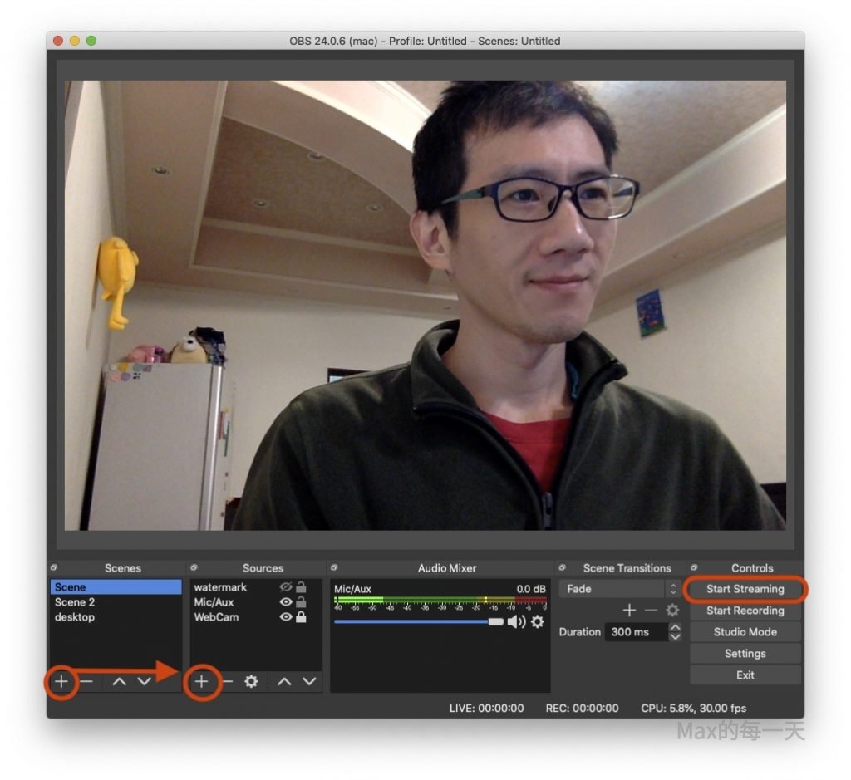Click the Start Recording button
Image resolution: width=851 pixels, height=780 pixels.
point(745,611)
